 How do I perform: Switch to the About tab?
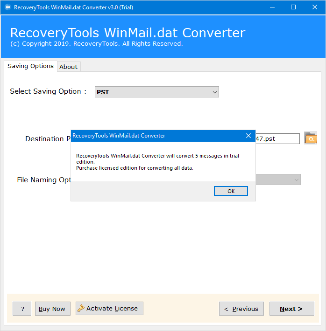pyautogui.click(x=69, y=67)
